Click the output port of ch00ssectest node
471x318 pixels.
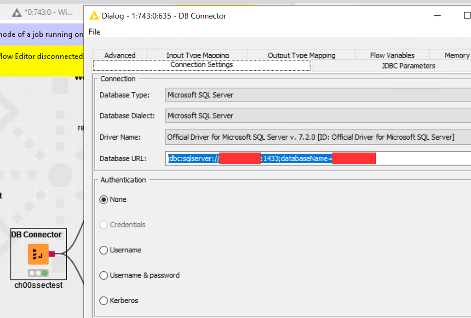pyautogui.click(x=52, y=253)
